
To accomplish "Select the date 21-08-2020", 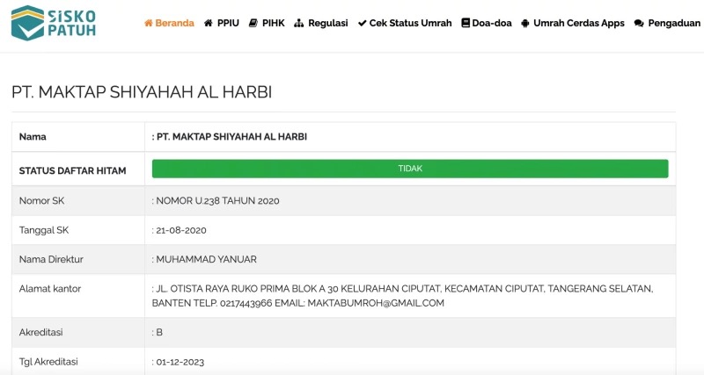I will (x=181, y=230).
